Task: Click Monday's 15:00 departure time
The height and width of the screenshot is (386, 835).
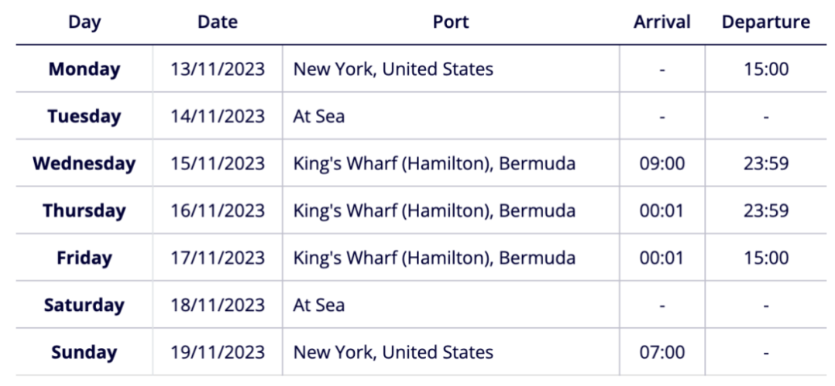Action: 766,69
